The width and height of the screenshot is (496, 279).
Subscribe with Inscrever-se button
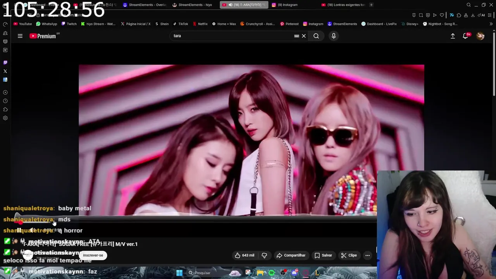click(93, 255)
